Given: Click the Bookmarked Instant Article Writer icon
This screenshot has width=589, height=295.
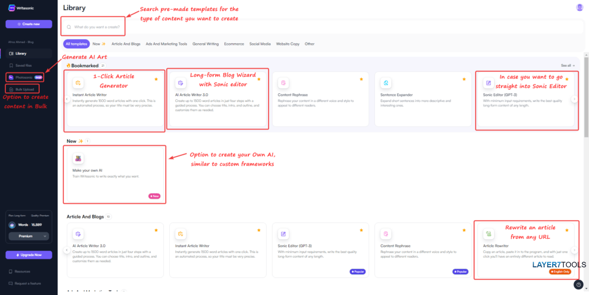Looking at the screenshot, I should (x=78, y=83).
